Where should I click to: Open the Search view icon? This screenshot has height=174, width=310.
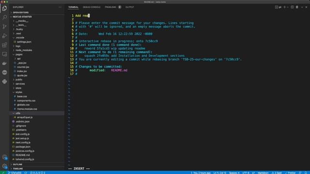tap(4, 17)
